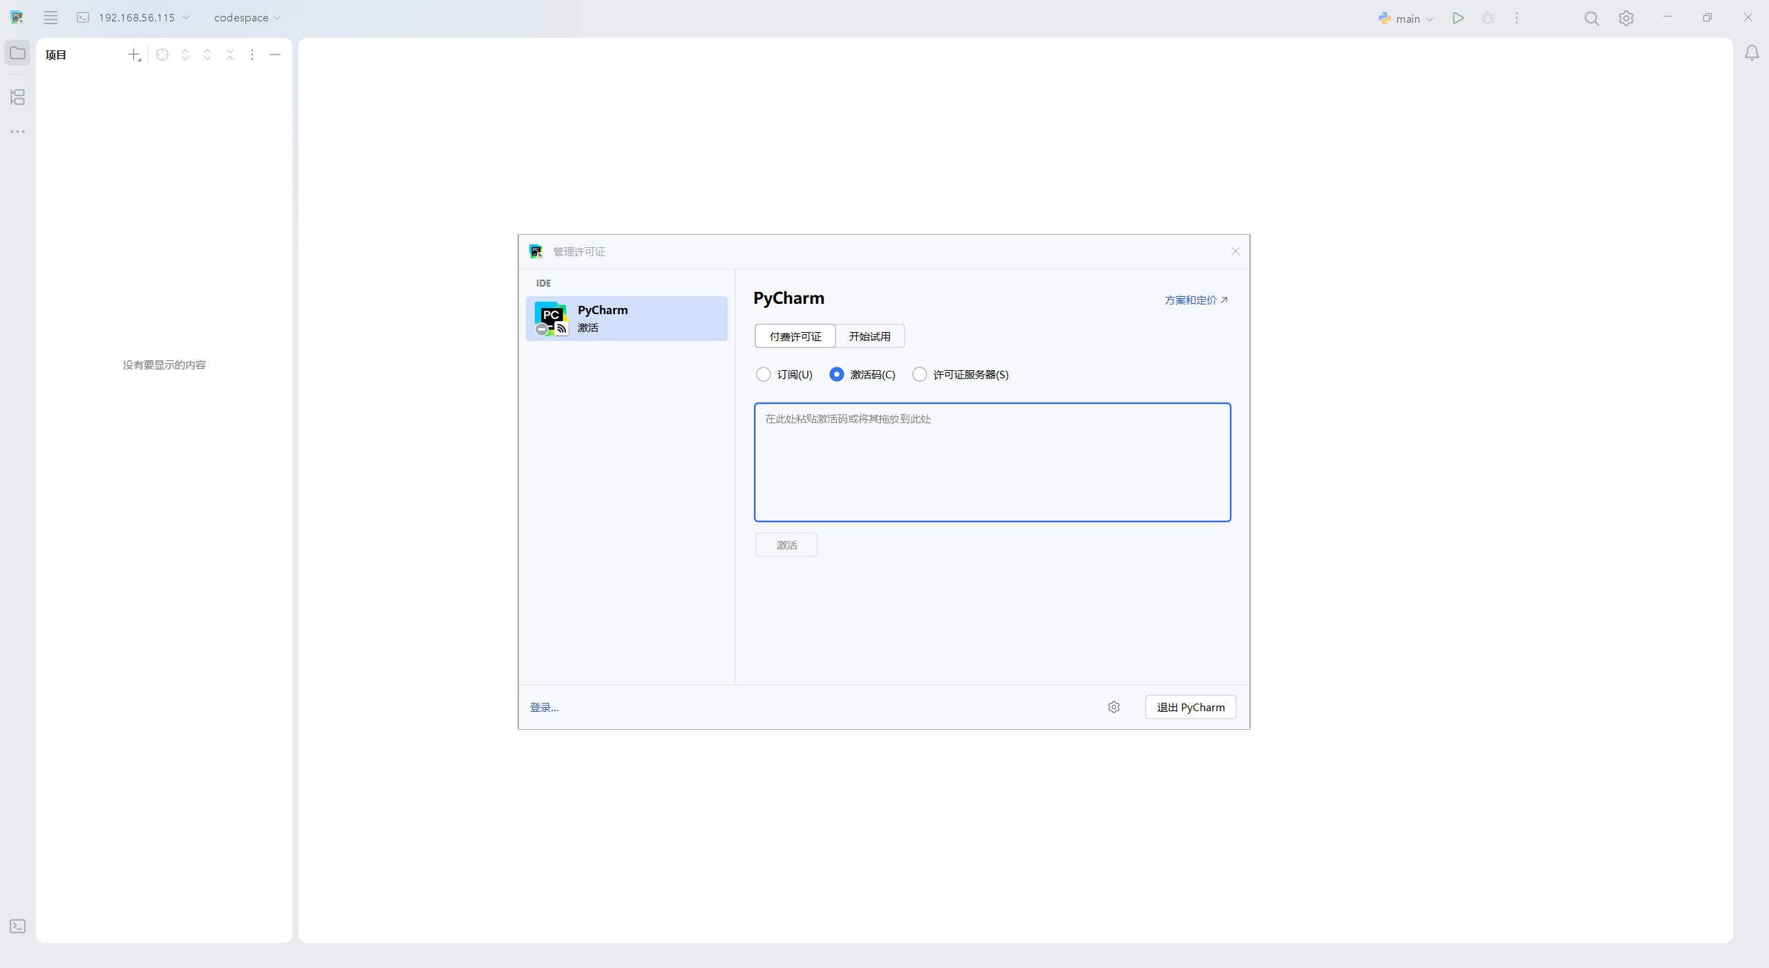Open the Terminal tool window
The height and width of the screenshot is (968, 1769).
click(17, 926)
